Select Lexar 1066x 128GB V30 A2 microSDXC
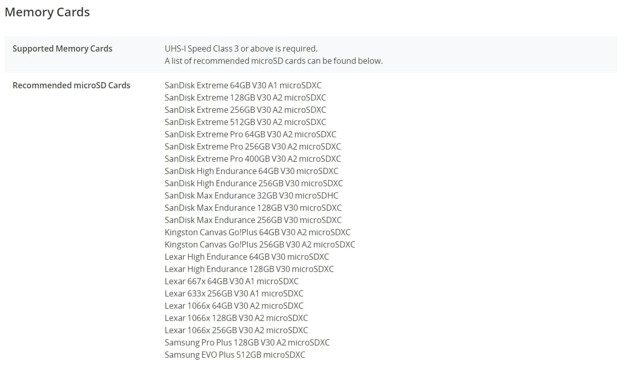 tap(236, 318)
